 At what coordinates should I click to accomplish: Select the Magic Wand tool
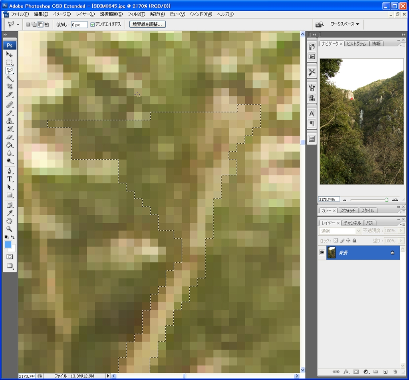pos(10,78)
